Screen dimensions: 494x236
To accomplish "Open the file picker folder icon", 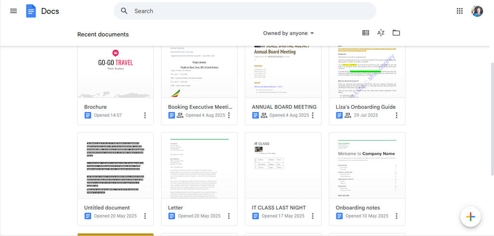I will tap(396, 33).
